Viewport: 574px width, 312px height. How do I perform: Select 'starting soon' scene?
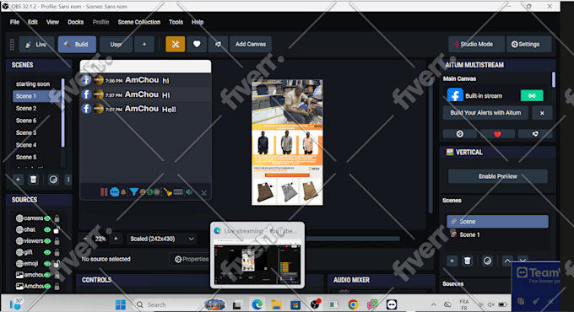pyautogui.click(x=33, y=83)
